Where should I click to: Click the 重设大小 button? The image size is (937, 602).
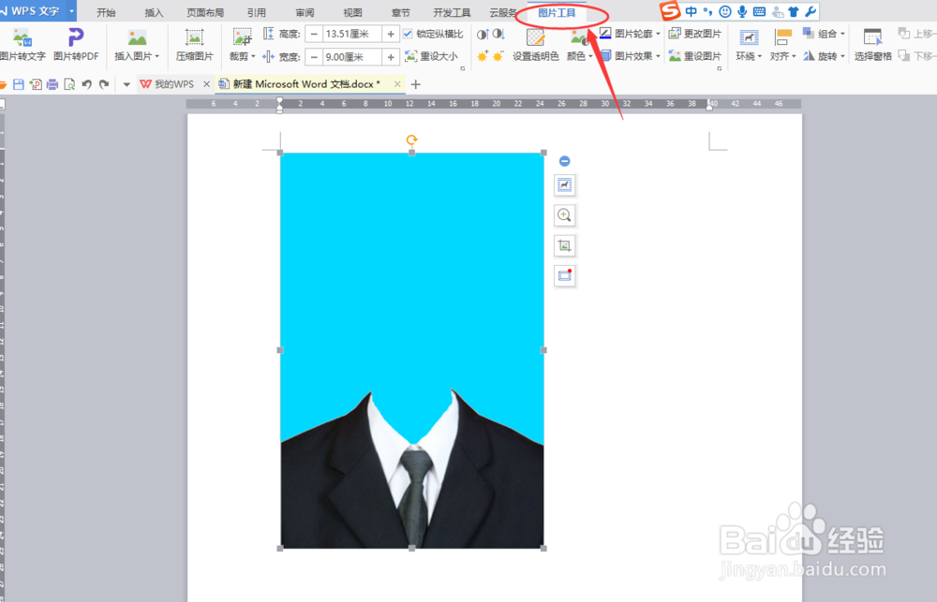click(x=432, y=57)
